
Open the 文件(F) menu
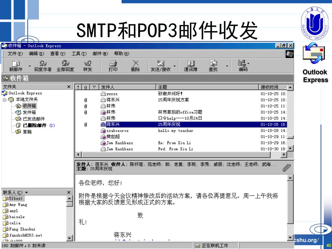coord(15,53)
